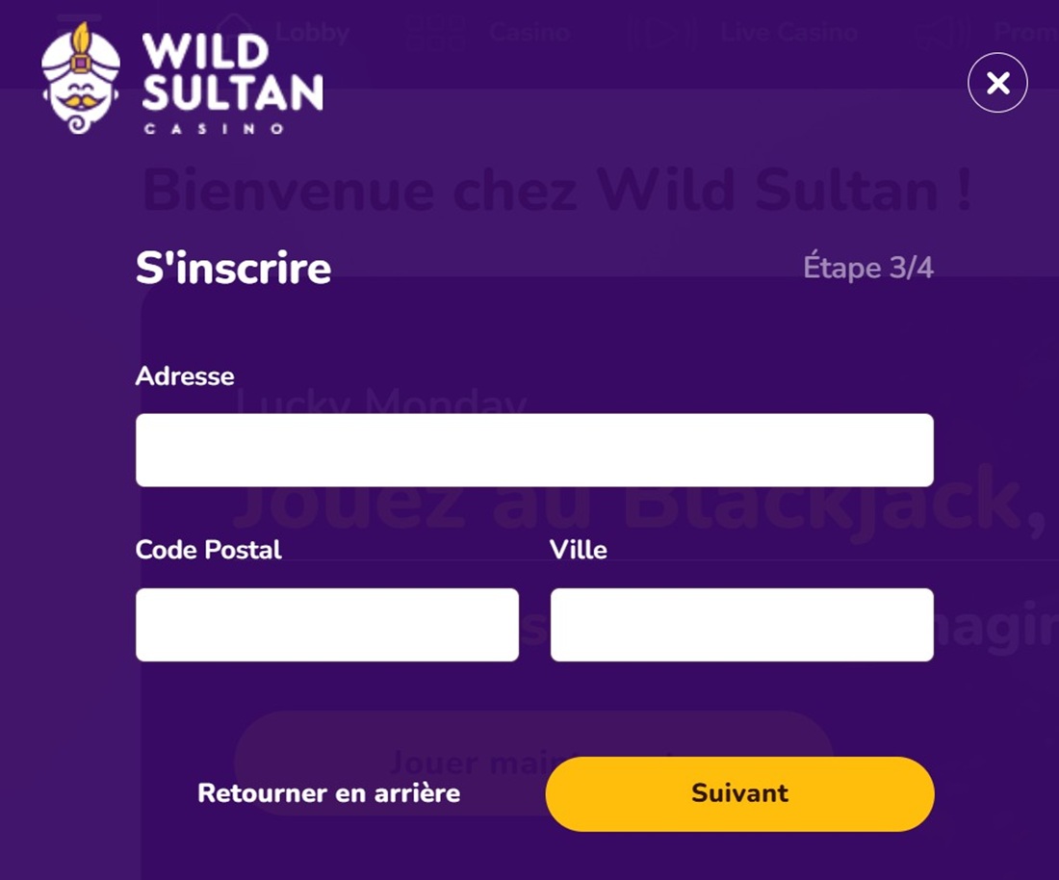Open the partially visible Promo tab
1059x880 pixels.
[1026, 33]
